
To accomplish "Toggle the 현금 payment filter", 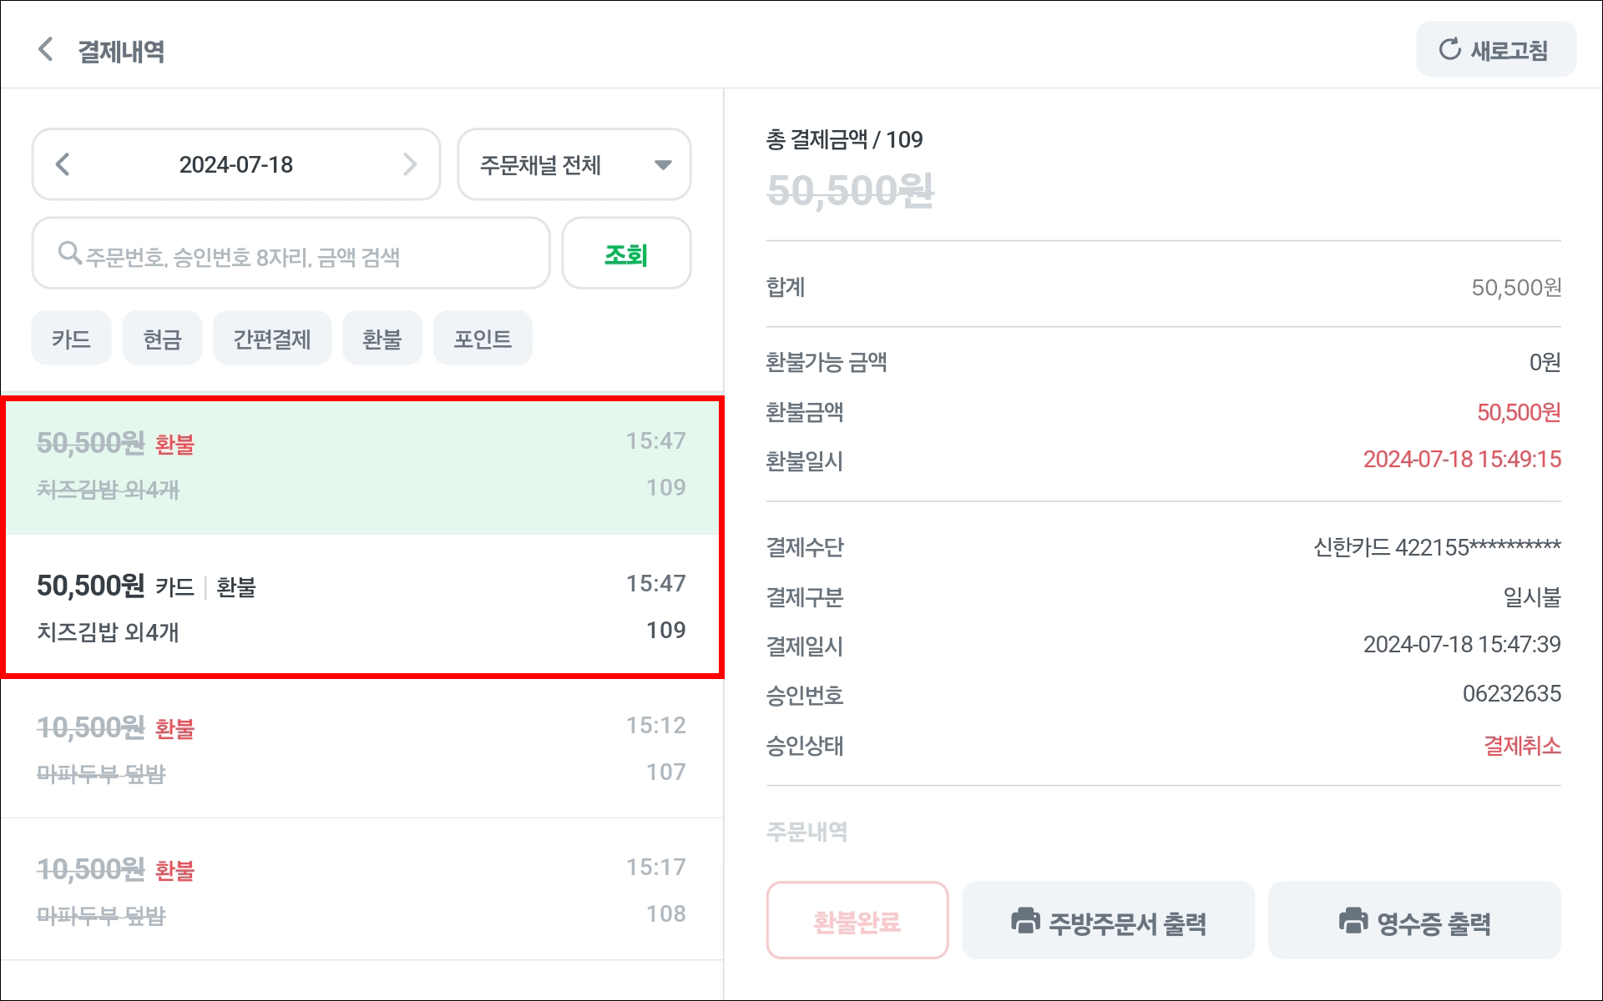I will pos(162,338).
